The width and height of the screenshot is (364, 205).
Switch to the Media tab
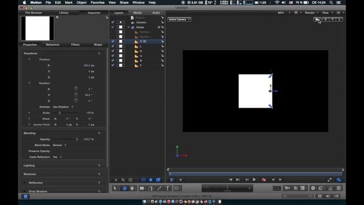(x=138, y=13)
